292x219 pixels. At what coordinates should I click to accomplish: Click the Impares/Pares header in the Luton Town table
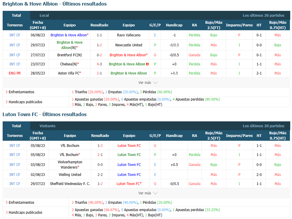pyautogui.click(x=239, y=136)
